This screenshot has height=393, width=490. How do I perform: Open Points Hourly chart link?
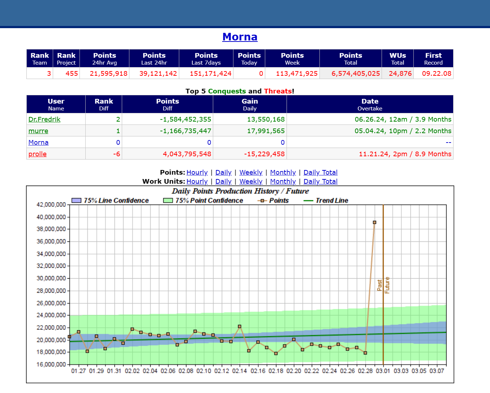tap(197, 173)
